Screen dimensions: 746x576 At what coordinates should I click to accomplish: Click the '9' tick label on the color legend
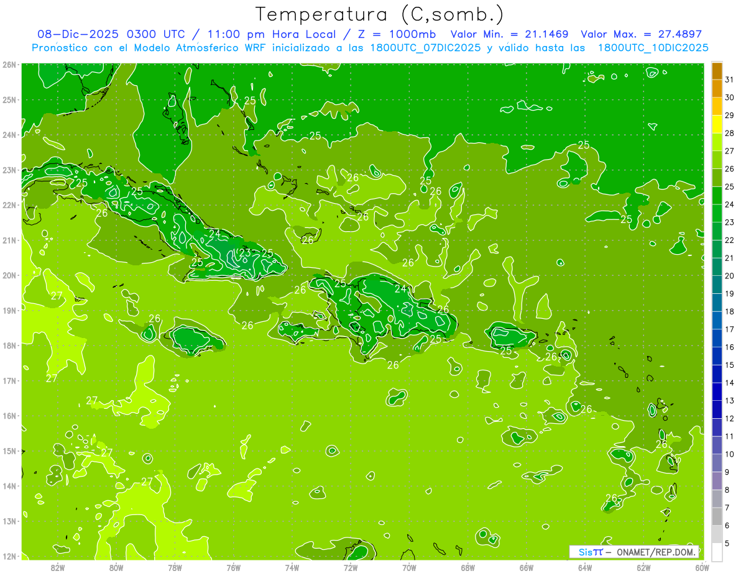point(727,472)
